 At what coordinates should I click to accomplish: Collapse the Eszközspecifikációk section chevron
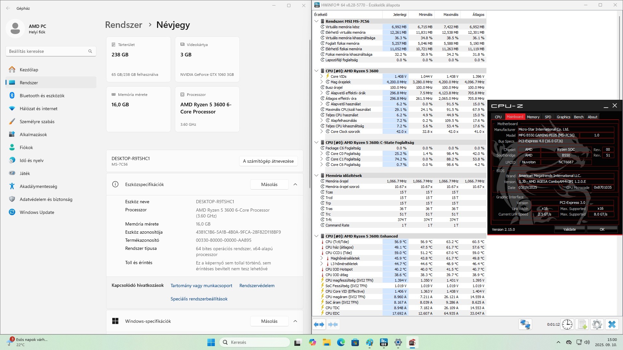coord(295,184)
